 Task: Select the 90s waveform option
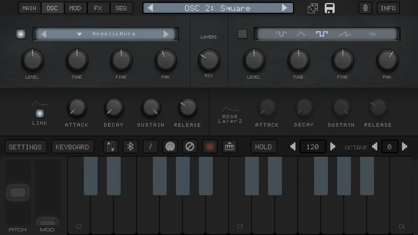[x=372, y=34]
